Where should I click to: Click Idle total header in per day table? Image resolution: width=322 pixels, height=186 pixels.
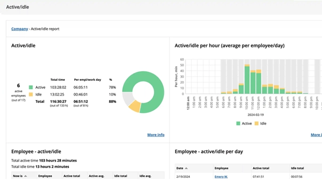point(298,168)
